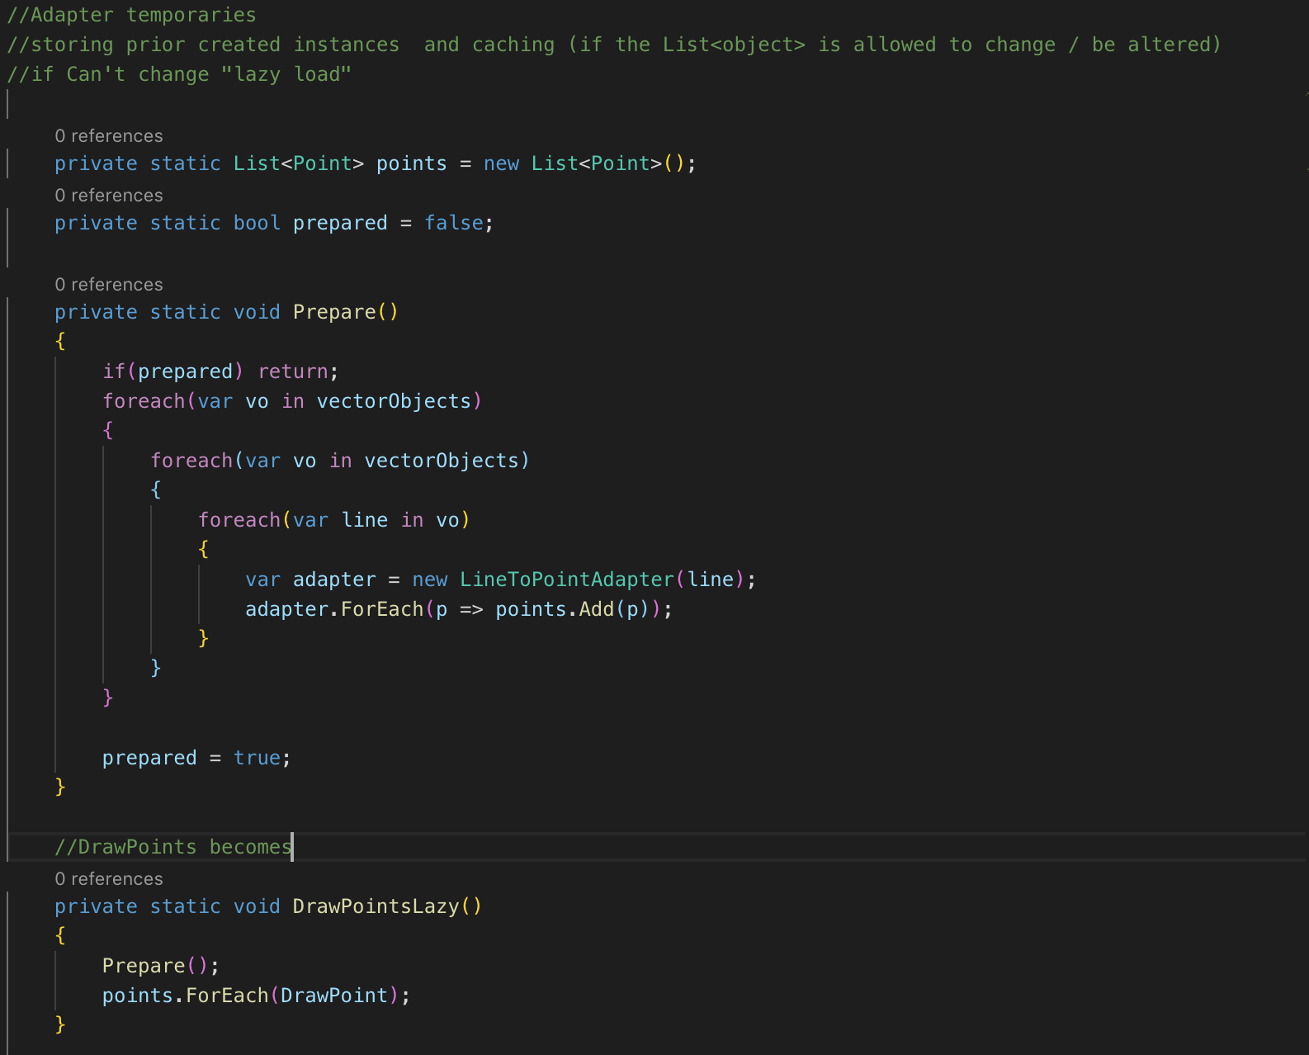The width and height of the screenshot is (1309, 1055).
Task: Click the 'lazy load' comment line
Action: [179, 74]
